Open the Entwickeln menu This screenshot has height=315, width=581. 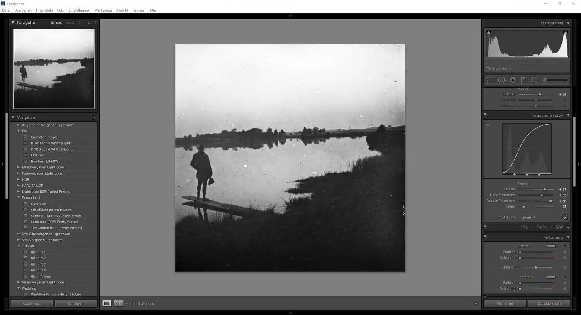click(x=44, y=10)
